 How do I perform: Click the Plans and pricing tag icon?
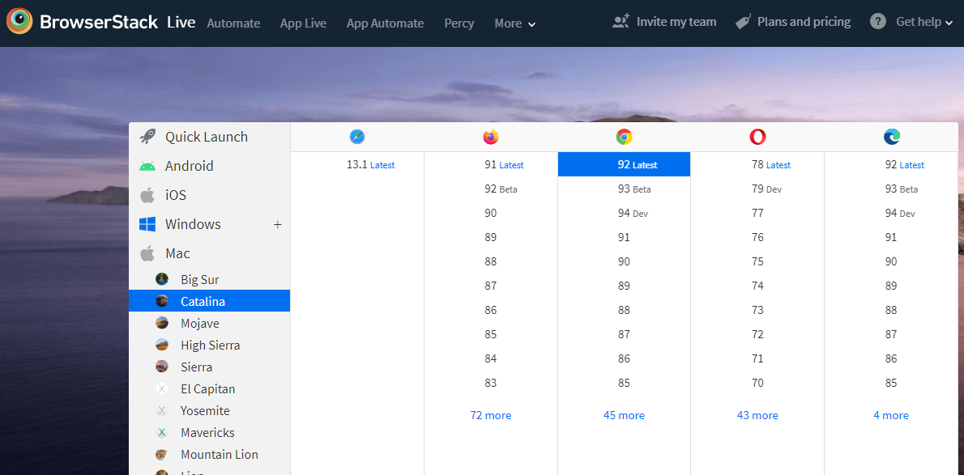tap(744, 22)
